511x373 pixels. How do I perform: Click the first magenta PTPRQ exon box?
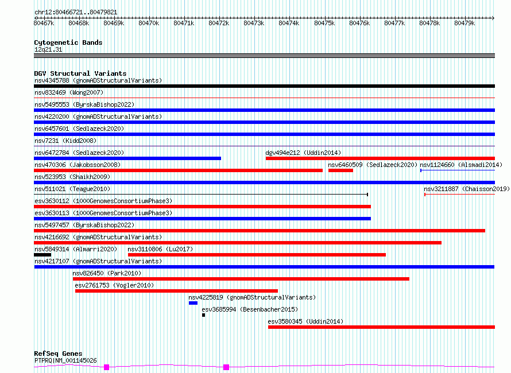[x=106, y=367]
